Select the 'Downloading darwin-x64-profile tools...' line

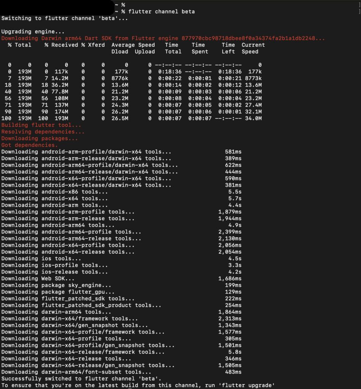[66, 339]
